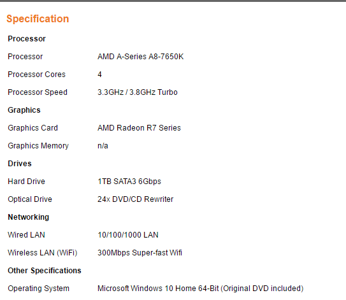Select the Processor Cores label
346x300 pixels.
(36, 75)
